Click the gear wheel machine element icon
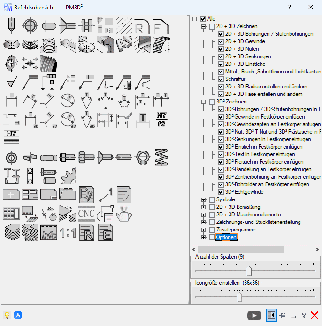The width and height of the screenshot is (322, 326). (x=68, y=175)
